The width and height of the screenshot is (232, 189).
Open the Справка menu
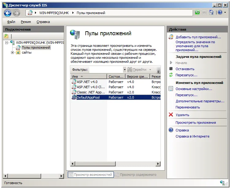(x=43, y=22)
